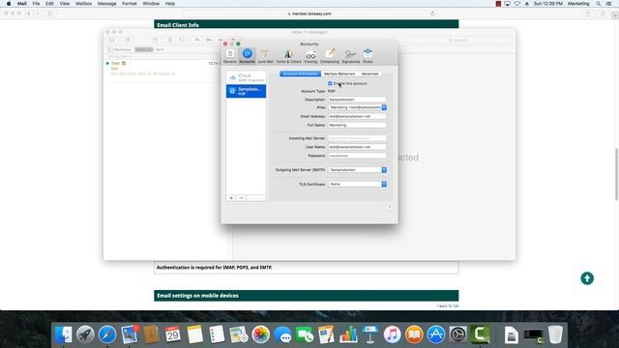The image size is (619, 348).
Task: Open the Window menu
Action: click(x=151, y=4)
